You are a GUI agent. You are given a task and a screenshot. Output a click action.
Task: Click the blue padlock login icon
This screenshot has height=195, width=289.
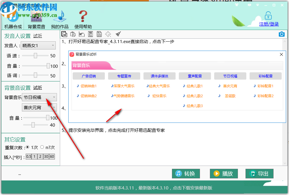coord(268,15)
